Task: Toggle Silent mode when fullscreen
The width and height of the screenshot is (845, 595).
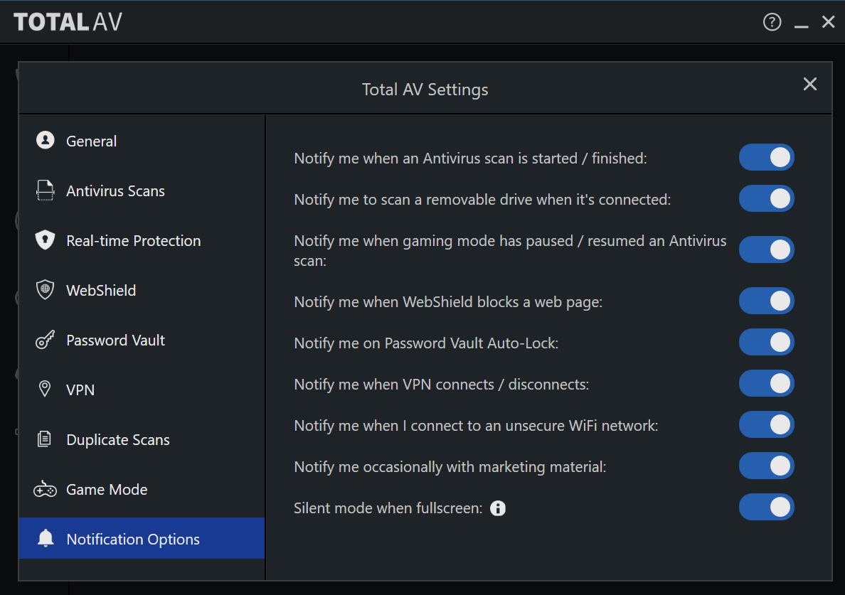Action: (766, 508)
